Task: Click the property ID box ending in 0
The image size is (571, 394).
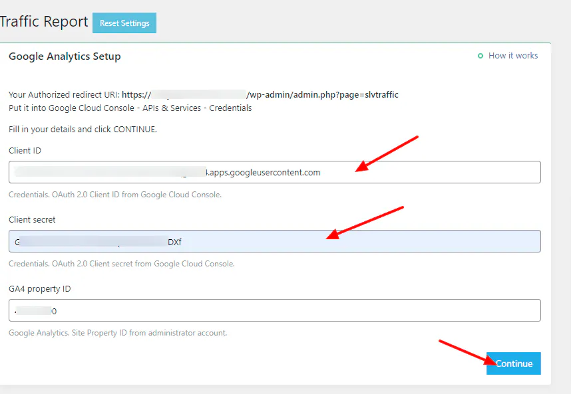Action: click(266, 310)
